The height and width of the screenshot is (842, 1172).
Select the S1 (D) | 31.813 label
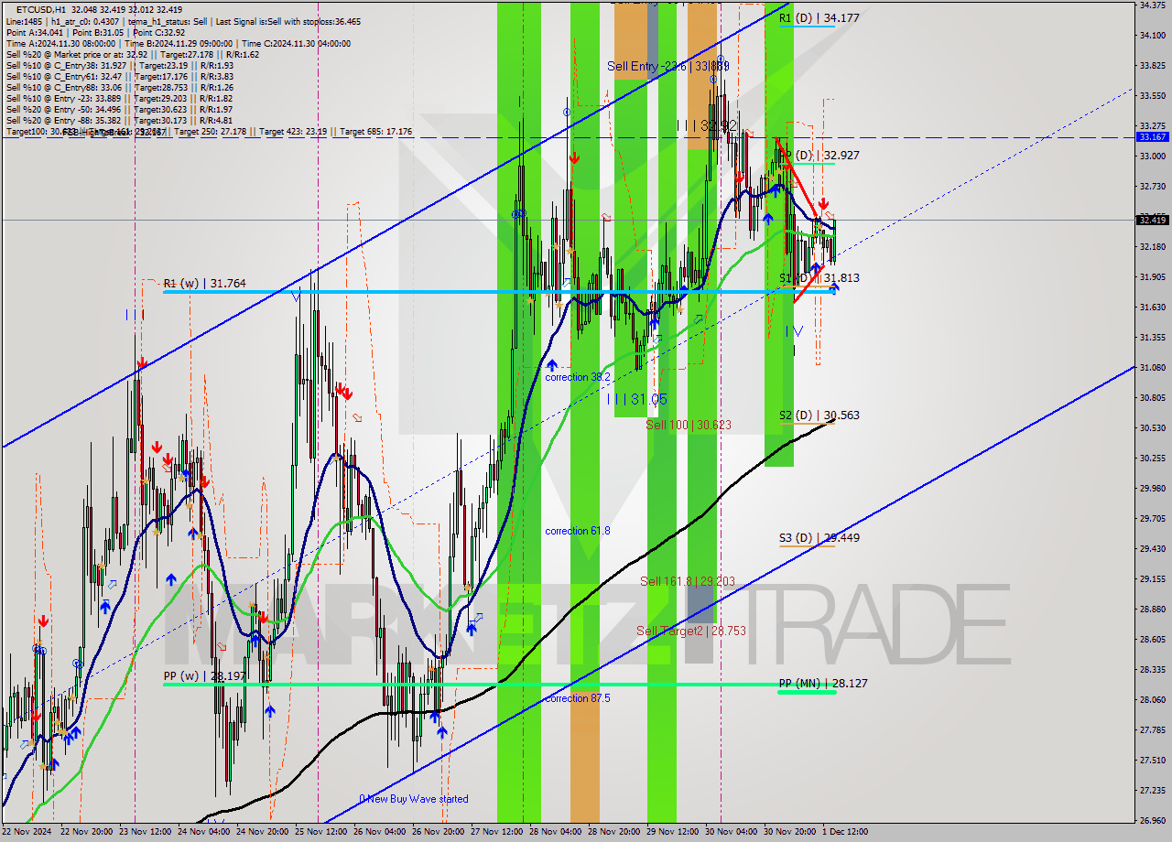click(819, 277)
